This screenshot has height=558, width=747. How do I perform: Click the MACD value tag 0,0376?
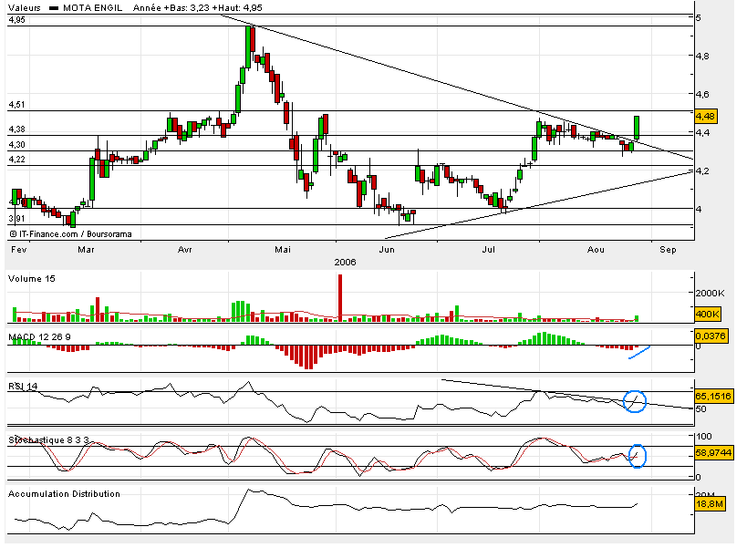(x=711, y=336)
